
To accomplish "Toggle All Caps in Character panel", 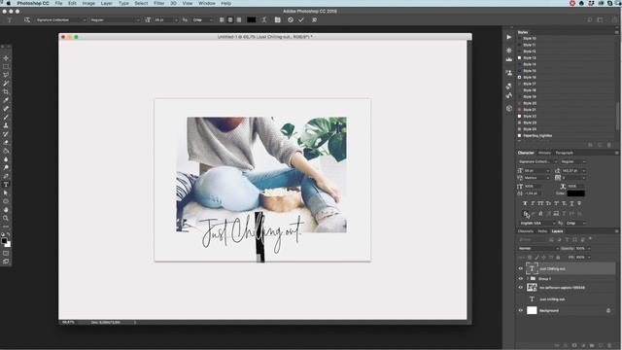I will pos(540,203).
